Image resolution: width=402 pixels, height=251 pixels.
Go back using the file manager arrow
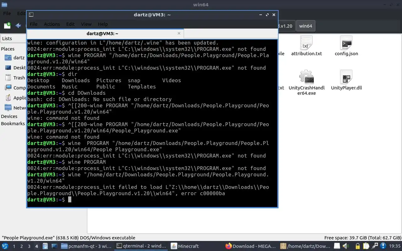coord(18,26)
